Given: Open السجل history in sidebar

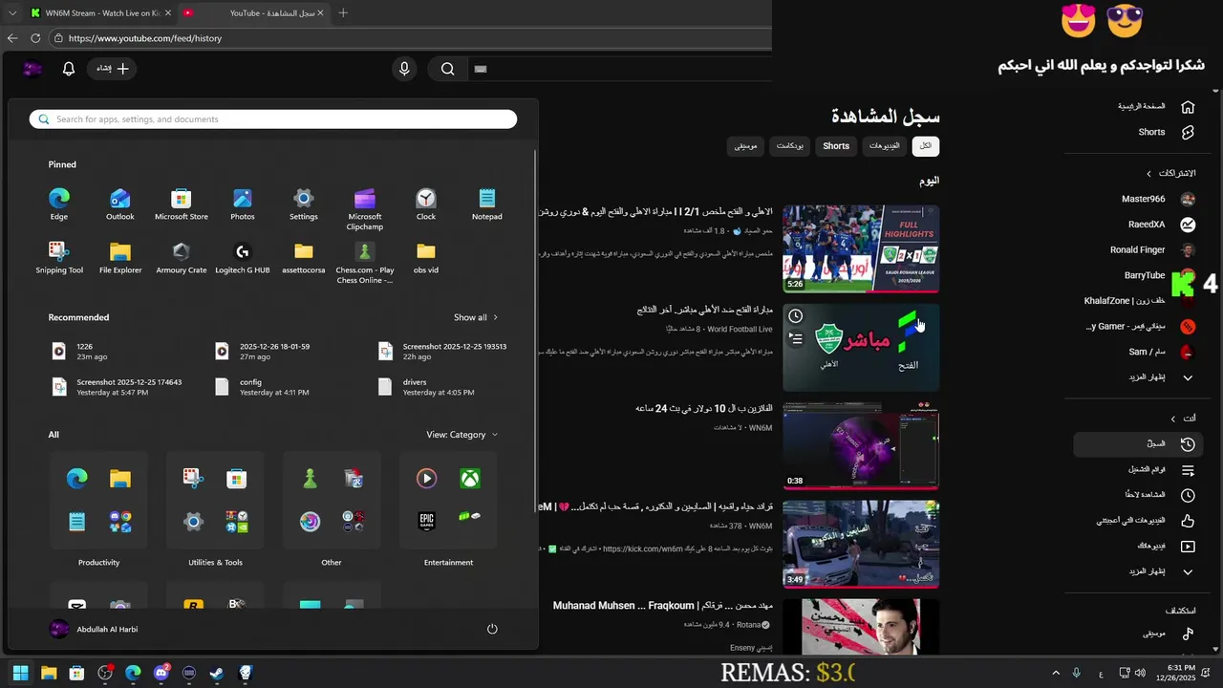Looking at the screenshot, I should pos(1139,444).
